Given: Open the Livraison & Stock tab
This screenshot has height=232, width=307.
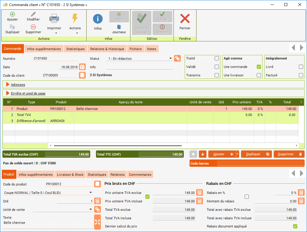Looking at the screenshot, I should pyautogui.click(x=70, y=175).
